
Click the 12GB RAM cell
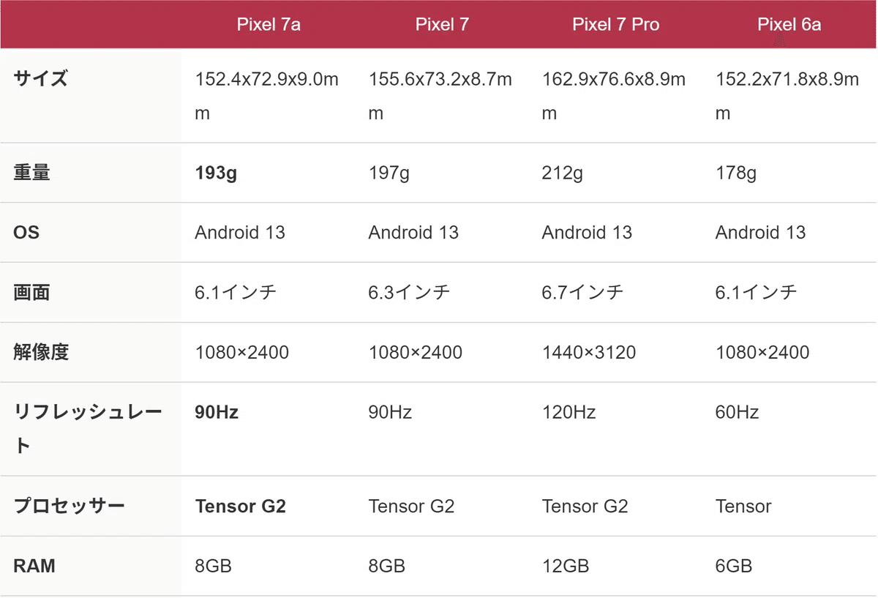coord(566,566)
